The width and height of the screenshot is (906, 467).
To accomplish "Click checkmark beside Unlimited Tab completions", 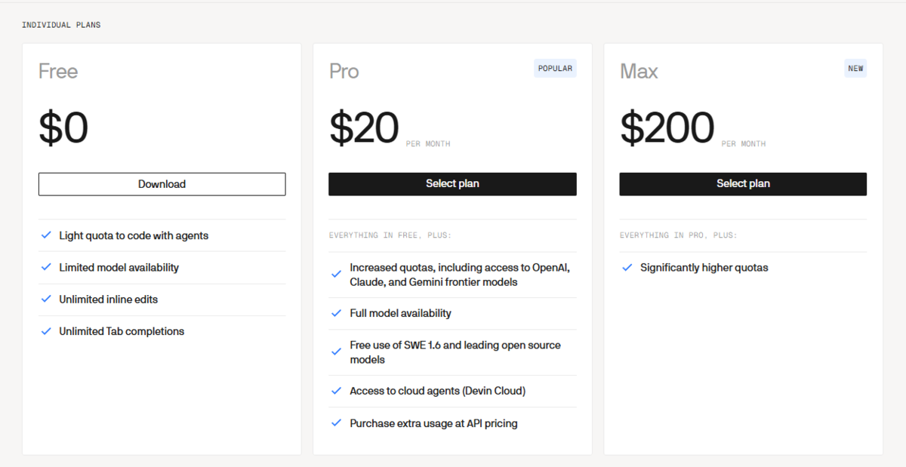I will pos(46,331).
